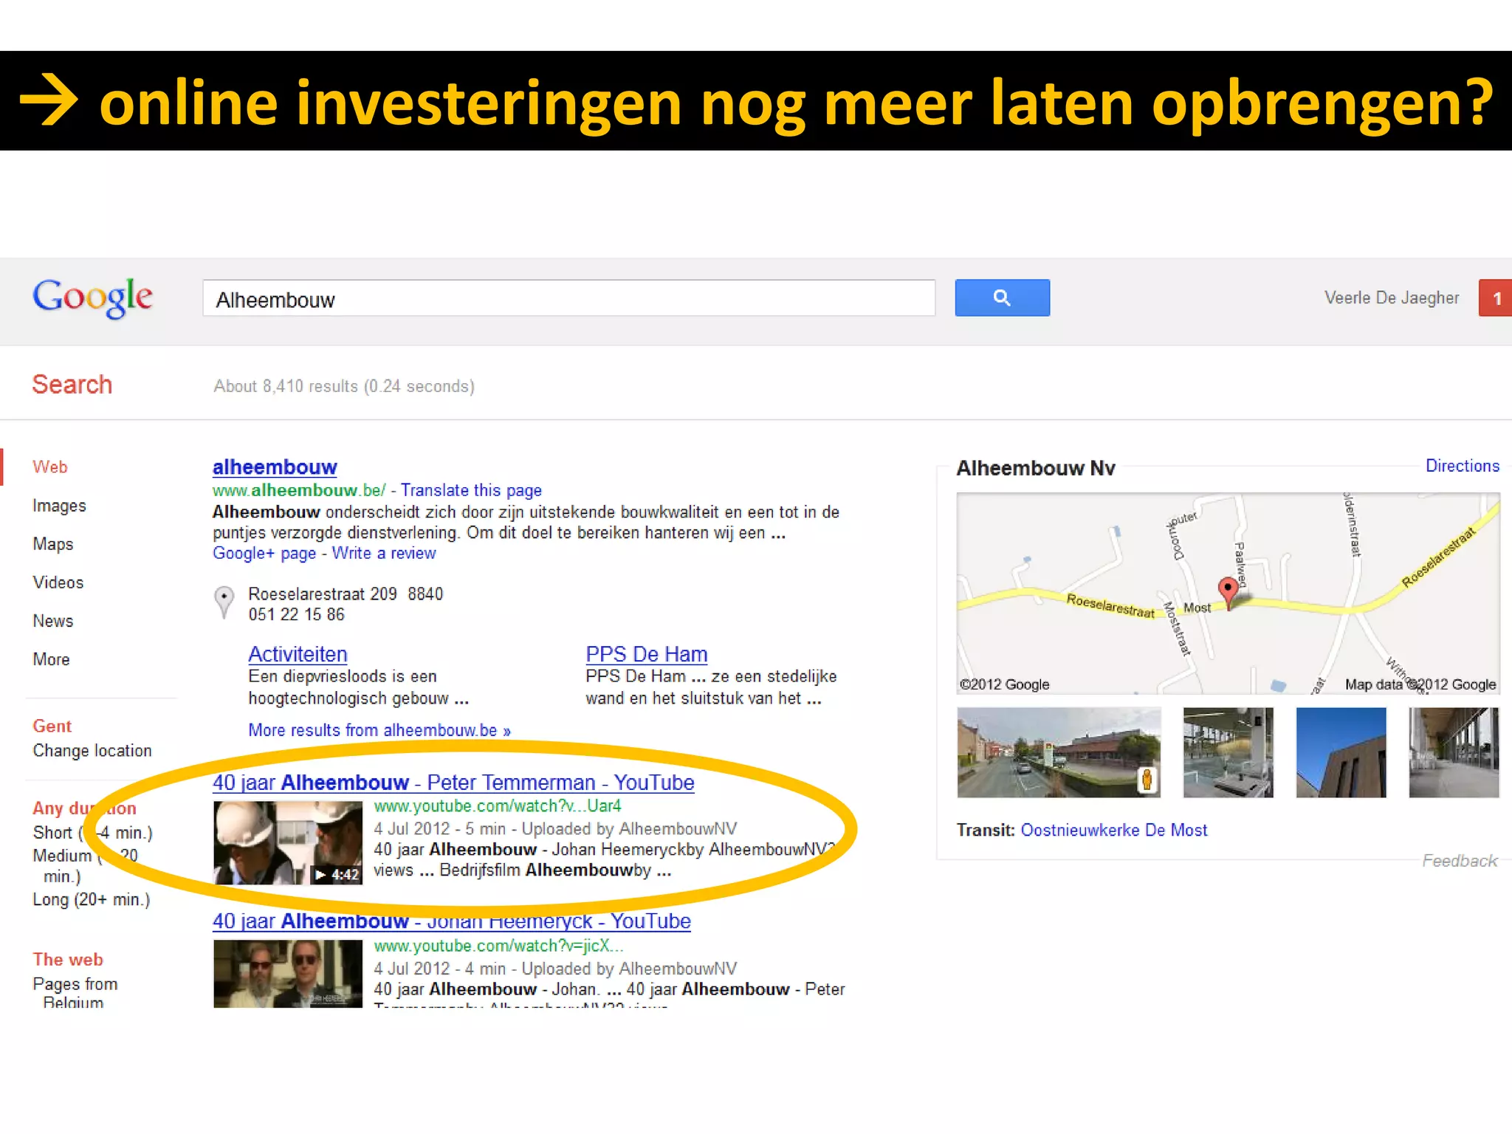Click the www.alheembouw.be/ green URL
The image size is (1512, 1134).
click(299, 490)
